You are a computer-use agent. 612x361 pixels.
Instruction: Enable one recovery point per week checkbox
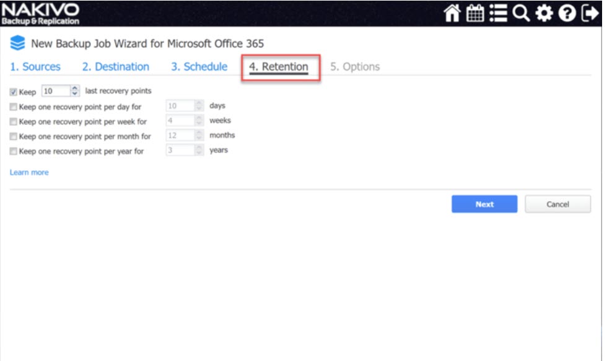(13, 121)
